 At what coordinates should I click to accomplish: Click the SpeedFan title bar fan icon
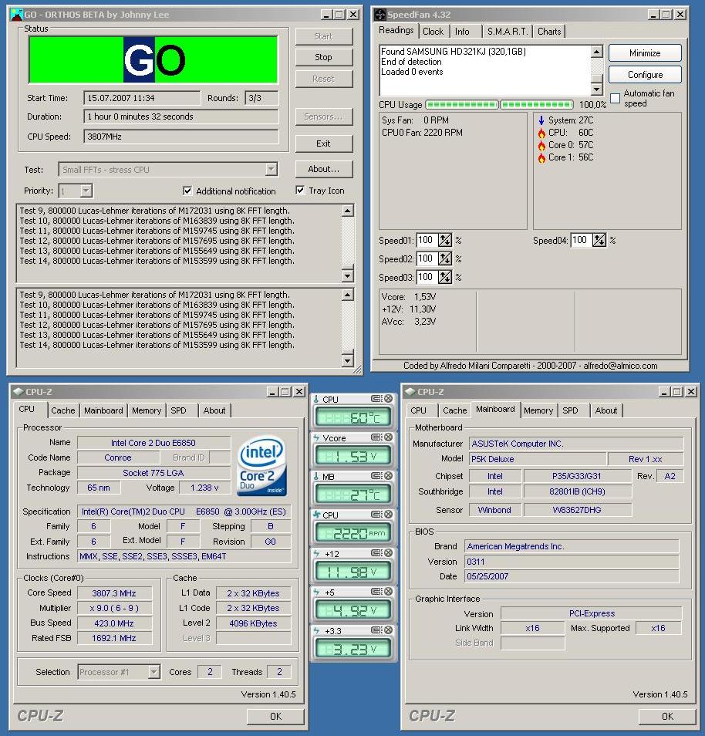click(379, 15)
